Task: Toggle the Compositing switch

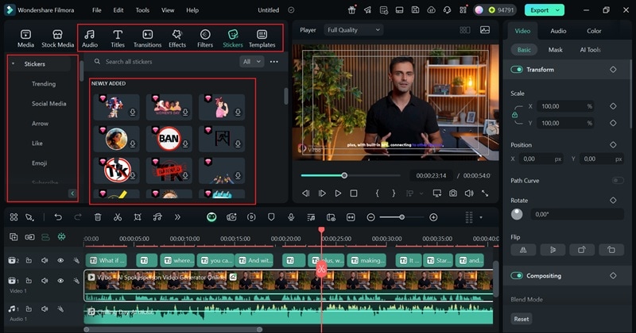Action: coord(517,276)
